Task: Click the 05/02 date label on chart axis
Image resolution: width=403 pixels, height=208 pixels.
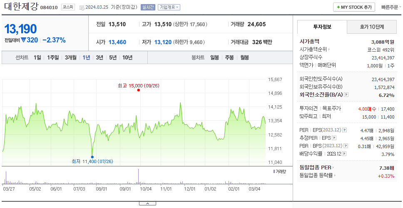Action: click(x=35, y=189)
